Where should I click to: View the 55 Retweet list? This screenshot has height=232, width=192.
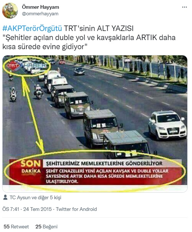point(16,227)
